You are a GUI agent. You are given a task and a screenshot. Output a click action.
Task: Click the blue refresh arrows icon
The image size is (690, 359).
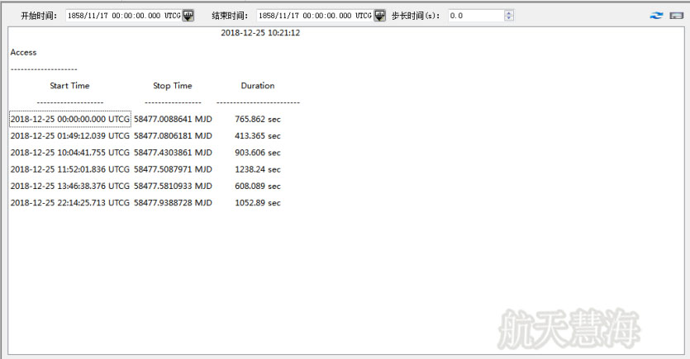pyautogui.click(x=656, y=16)
